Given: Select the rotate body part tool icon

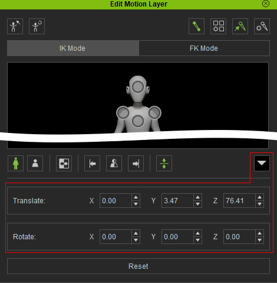Looking at the screenshot, I should pyautogui.click(x=37, y=26).
